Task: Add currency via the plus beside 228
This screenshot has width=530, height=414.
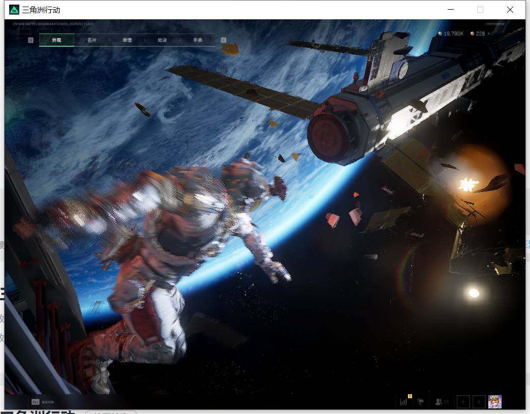Action: tap(489, 34)
